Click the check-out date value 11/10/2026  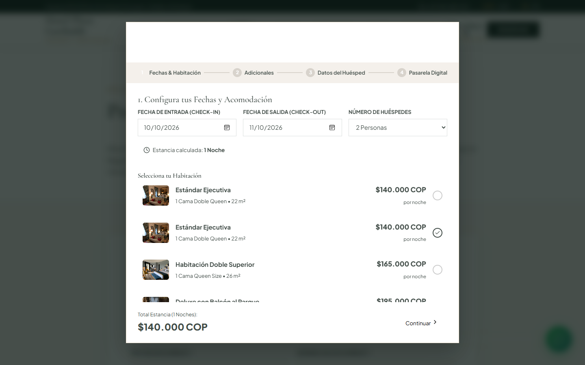tap(266, 128)
